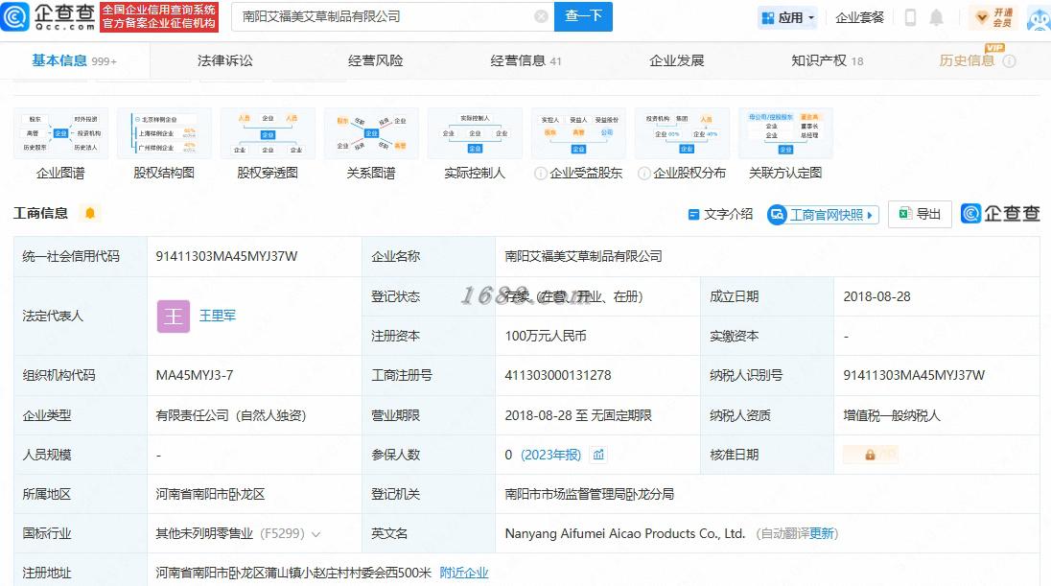This screenshot has width=1051, height=586.
Task: Click the 王 avatar of legal representative
Action: coord(174,316)
